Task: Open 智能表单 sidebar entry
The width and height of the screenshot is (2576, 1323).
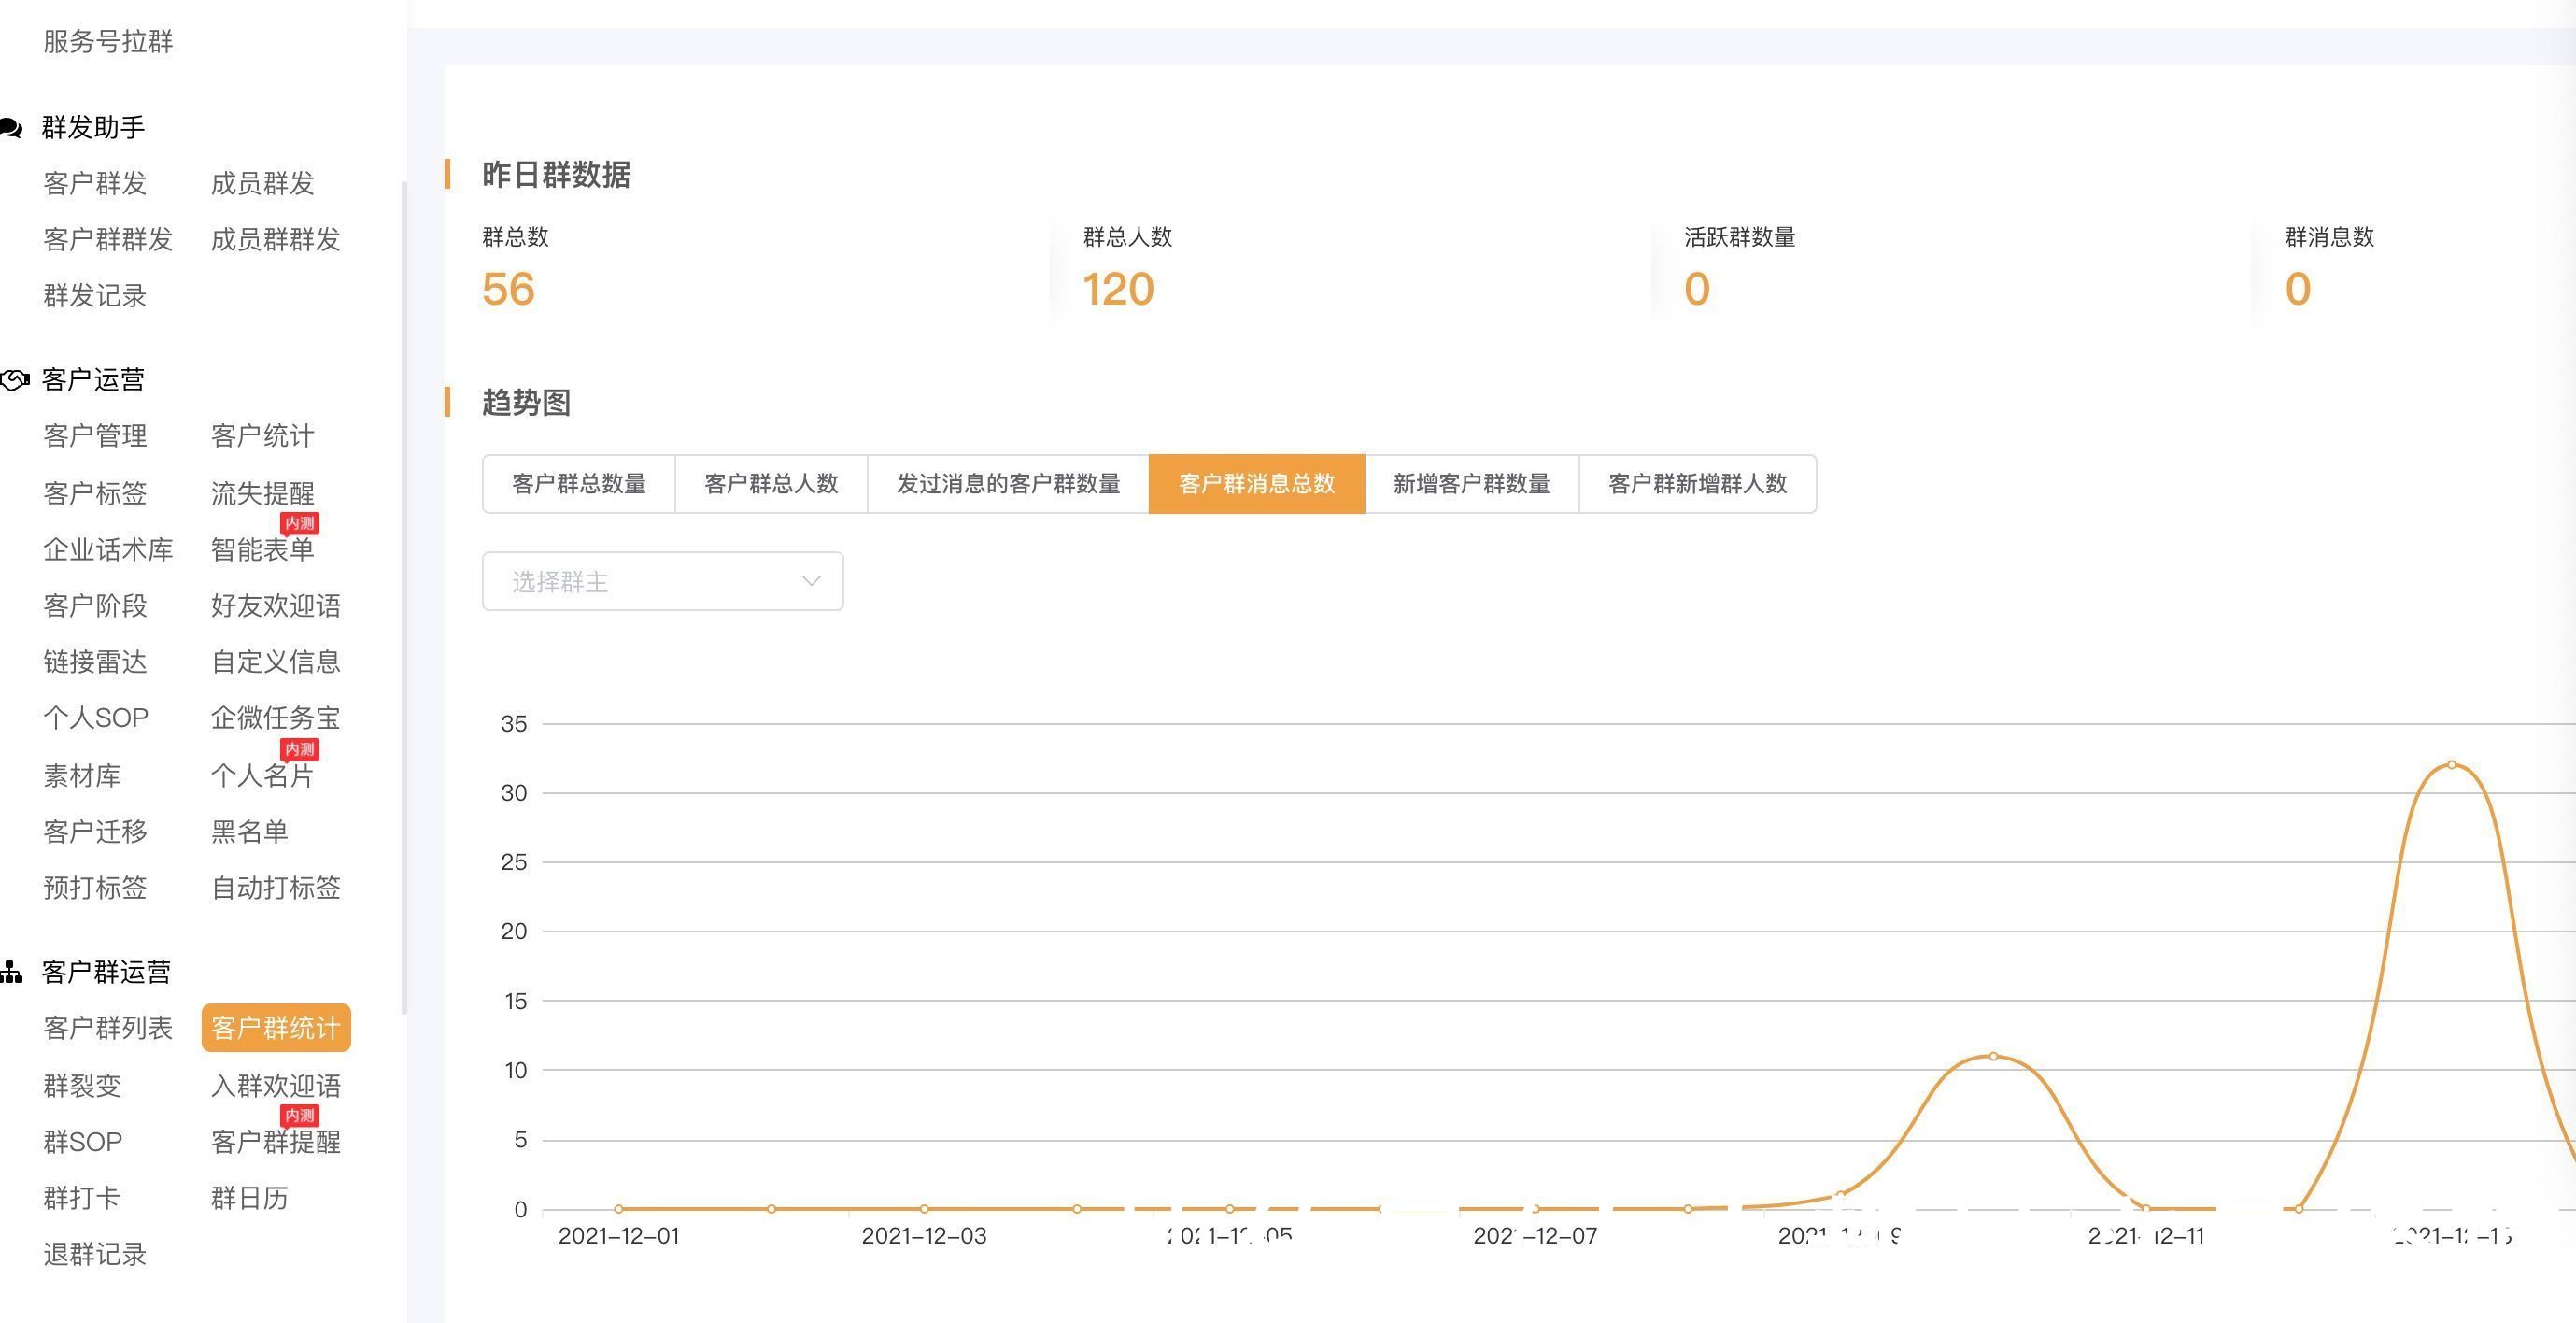Action: [x=263, y=549]
